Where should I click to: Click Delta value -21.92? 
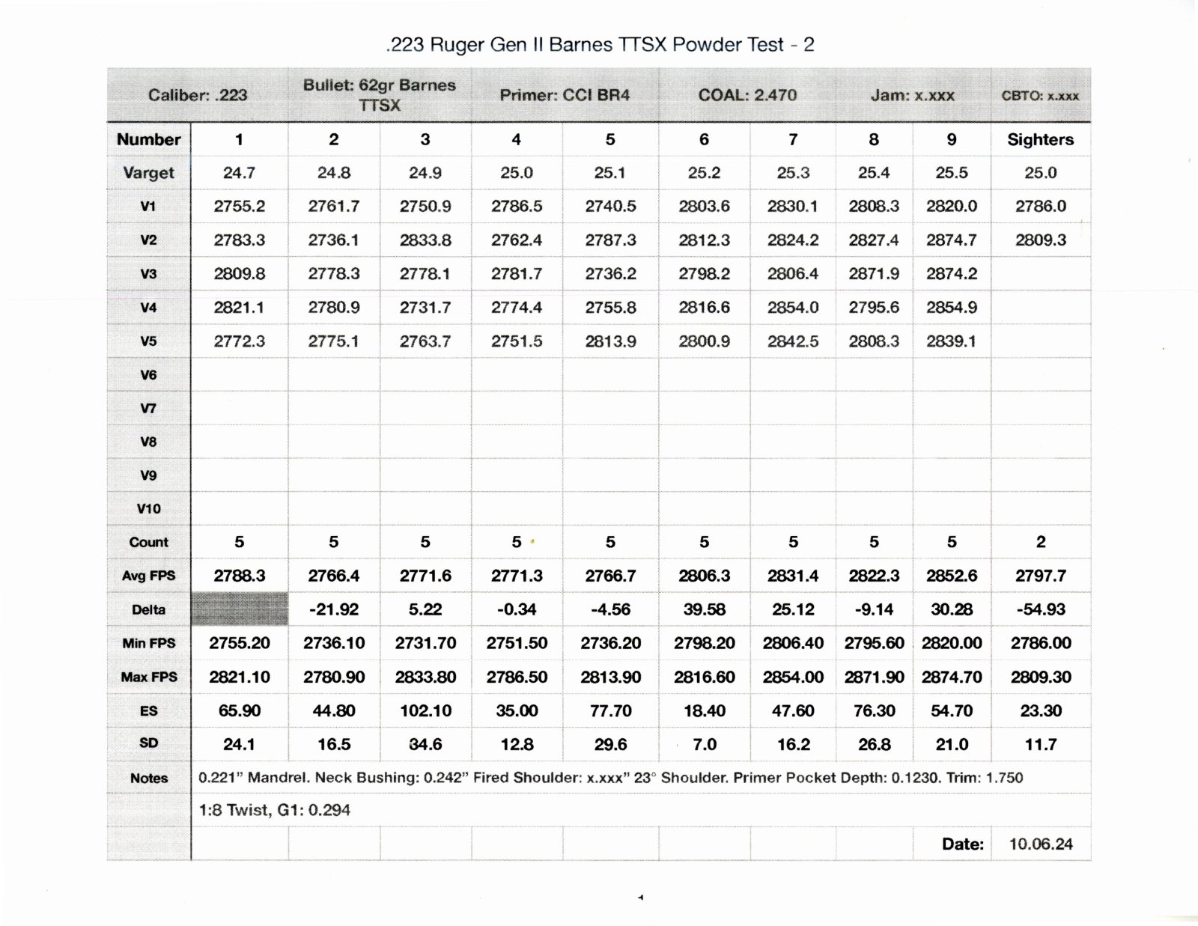(x=333, y=610)
